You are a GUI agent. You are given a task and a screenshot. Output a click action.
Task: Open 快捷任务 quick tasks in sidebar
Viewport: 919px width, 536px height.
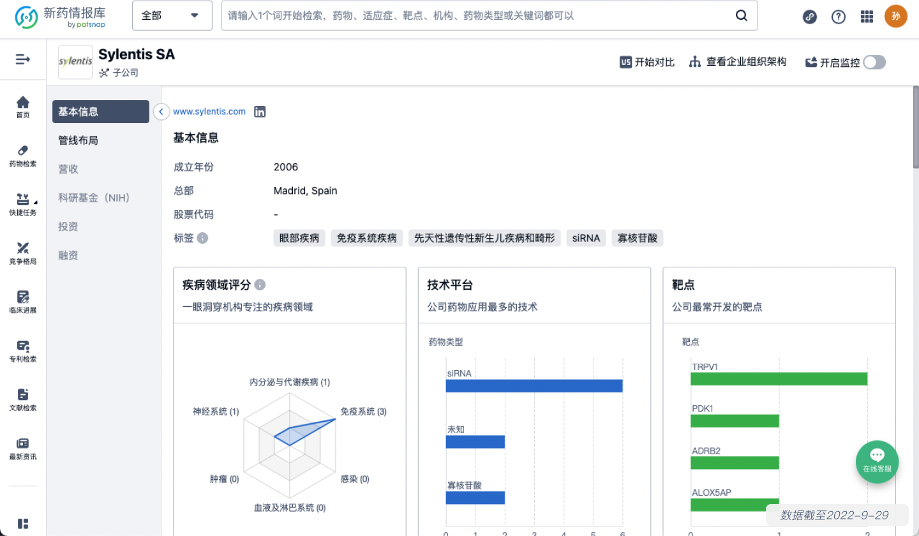(x=23, y=204)
